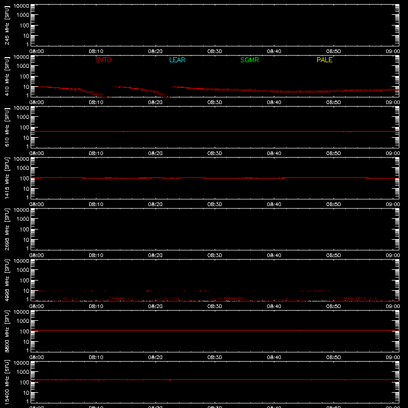Click the 10000 y-tick of the 15400 MHz panel

coord(21,363)
